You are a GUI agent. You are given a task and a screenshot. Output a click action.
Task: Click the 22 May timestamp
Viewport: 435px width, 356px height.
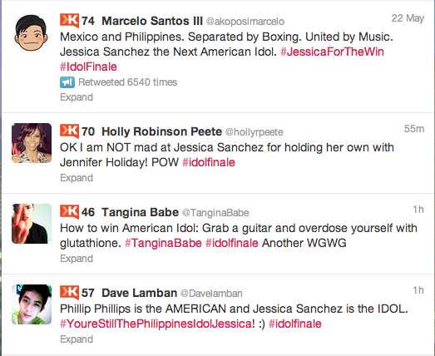[x=408, y=18]
